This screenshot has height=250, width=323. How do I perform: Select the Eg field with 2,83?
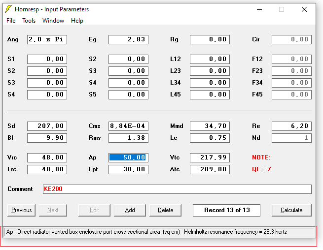tap(128, 39)
